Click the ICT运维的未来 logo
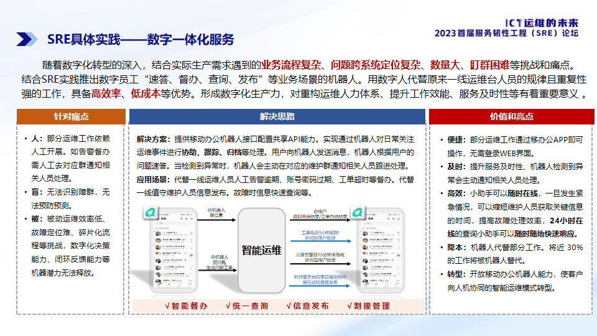 (542, 23)
